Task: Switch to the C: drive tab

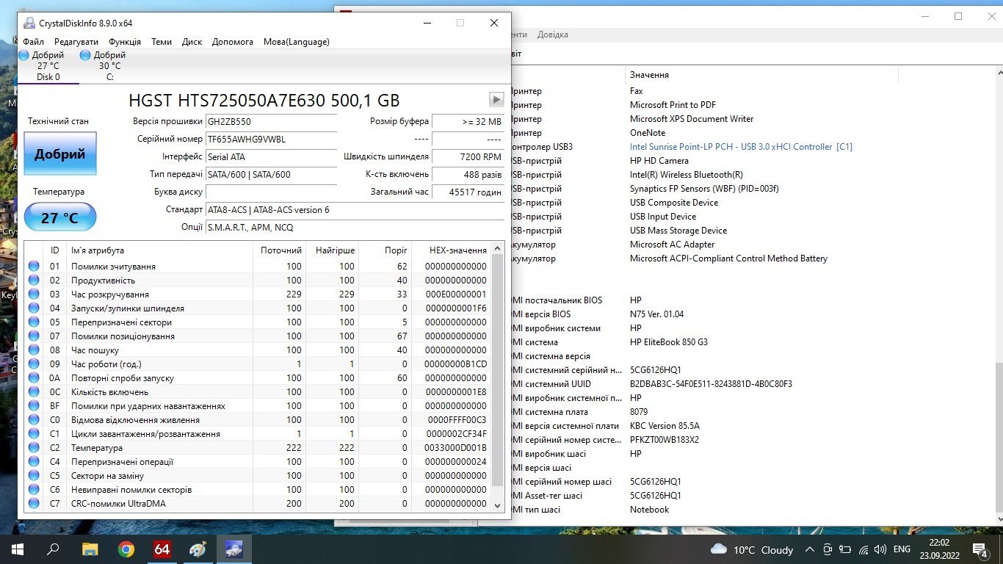Action: coord(106,65)
